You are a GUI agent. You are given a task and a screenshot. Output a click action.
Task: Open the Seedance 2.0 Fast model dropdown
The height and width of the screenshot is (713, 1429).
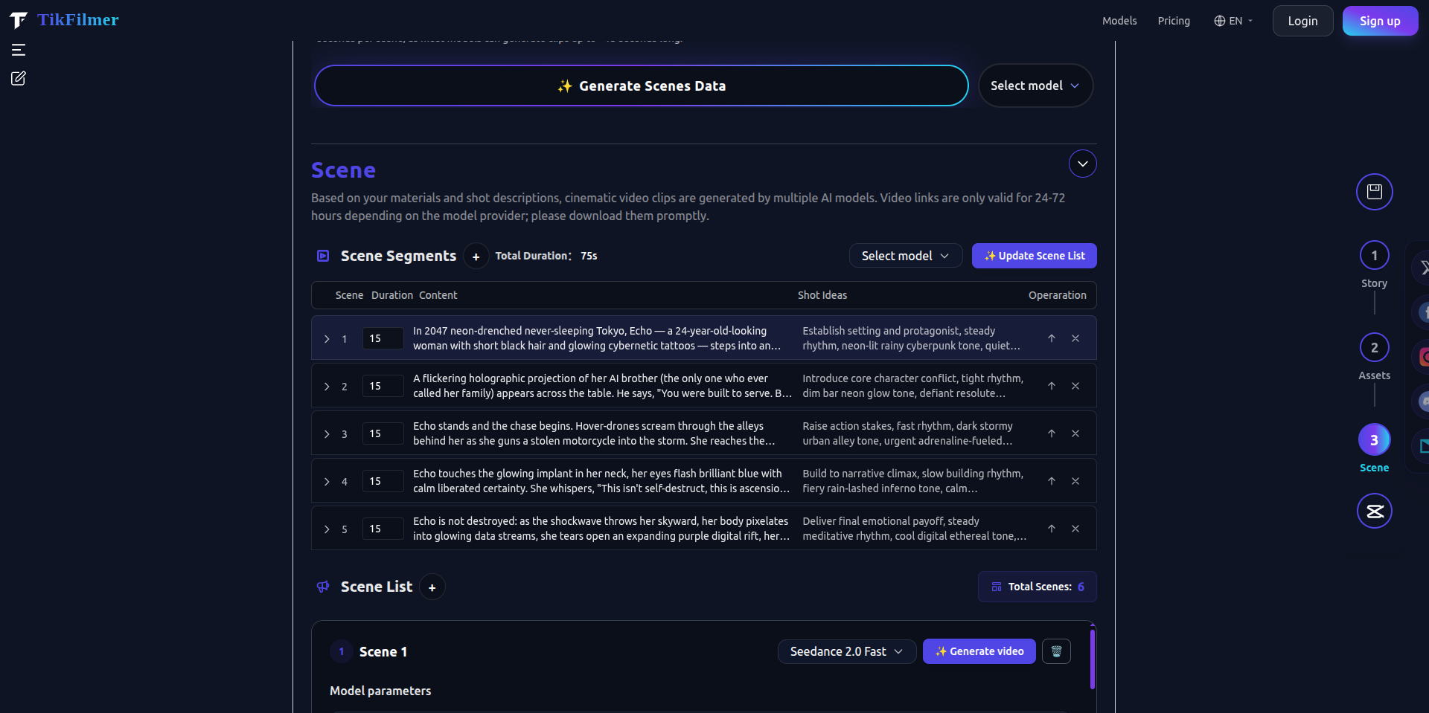coord(846,651)
